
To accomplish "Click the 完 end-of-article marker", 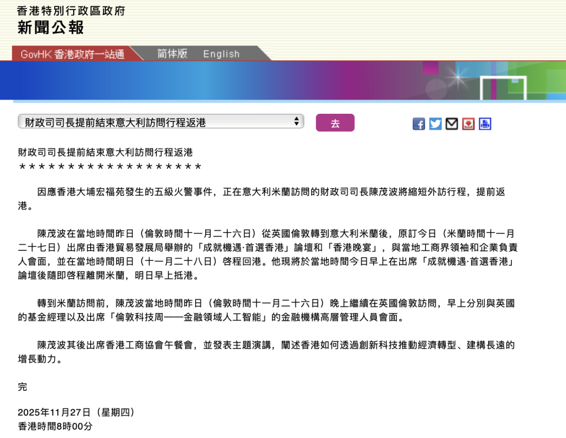I will pyautogui.click(x=20, y=387).
